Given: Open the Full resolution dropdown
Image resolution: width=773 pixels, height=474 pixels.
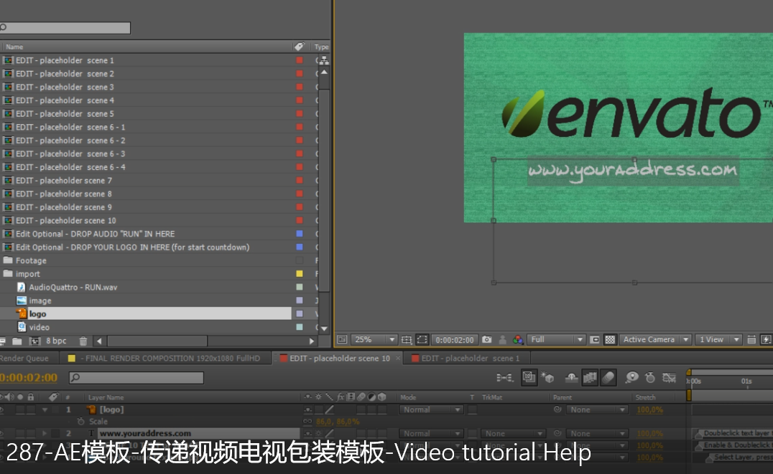Looking at the screenshot, I should tap(556, 340).
